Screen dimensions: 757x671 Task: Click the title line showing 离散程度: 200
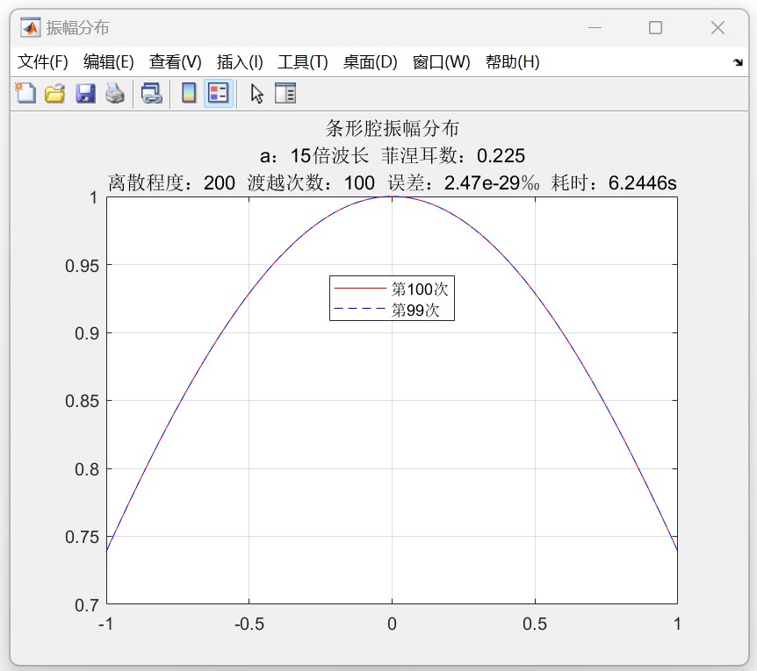392,182
